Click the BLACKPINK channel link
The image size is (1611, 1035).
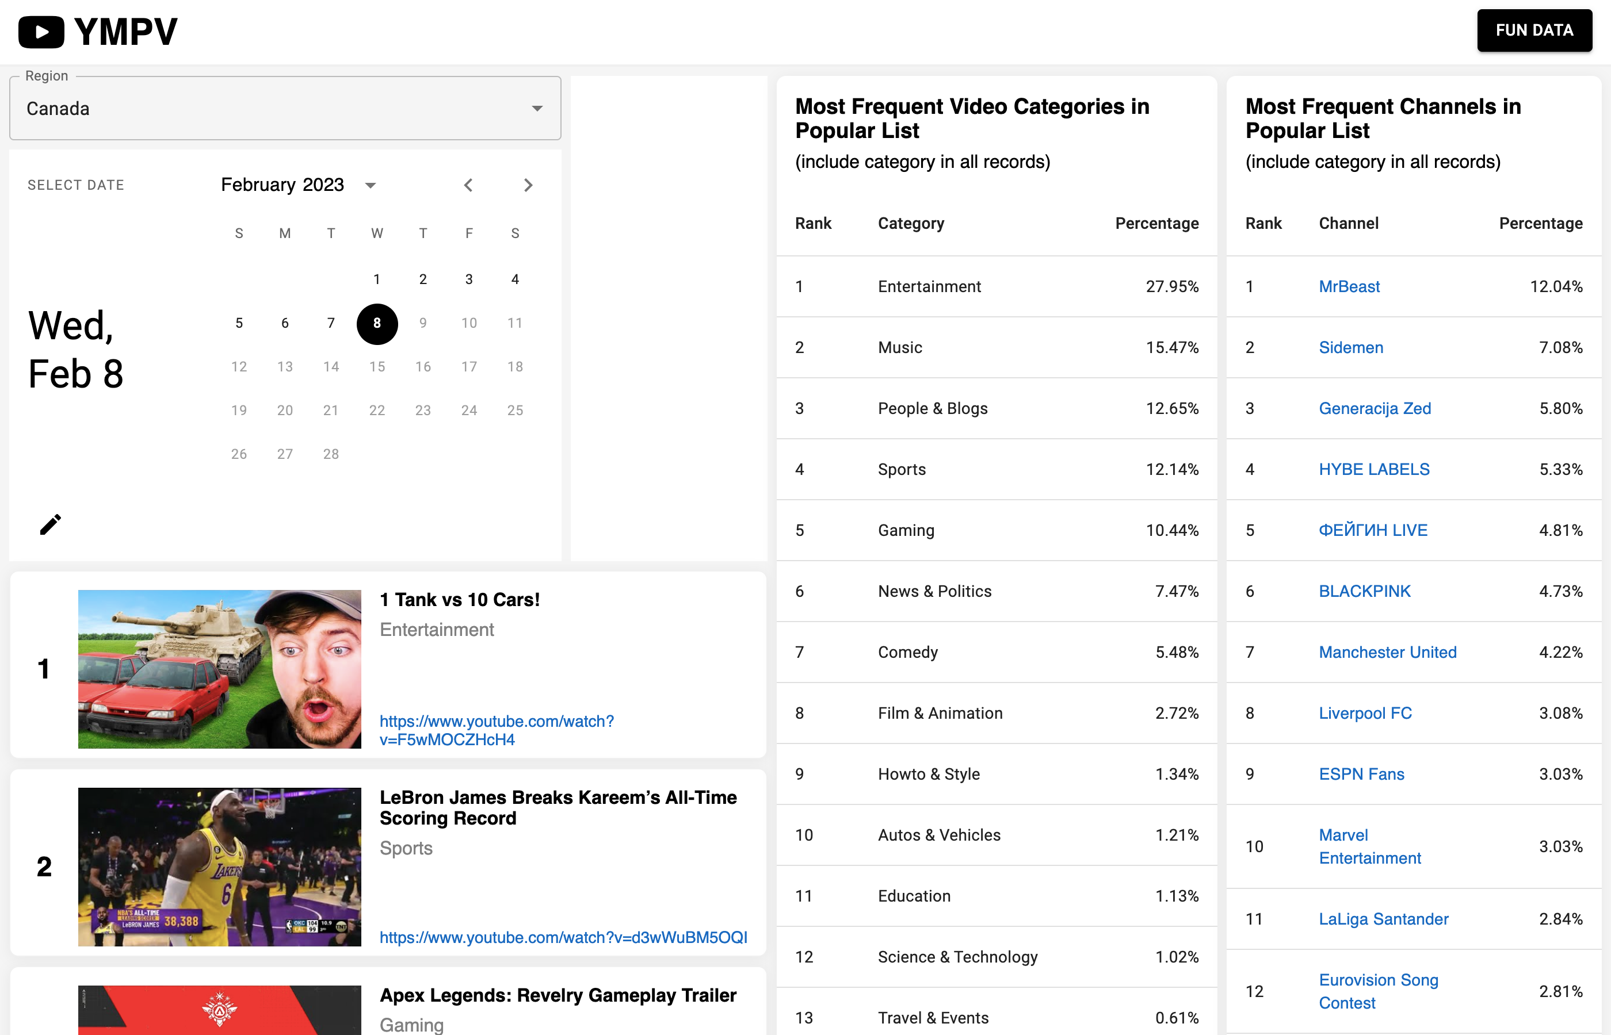pos(1364,591)
